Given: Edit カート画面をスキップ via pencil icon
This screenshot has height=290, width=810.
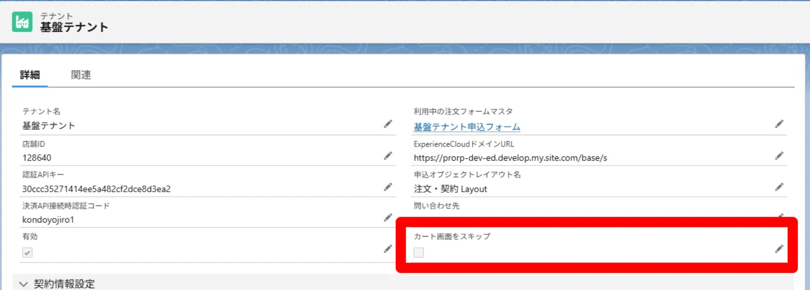Looking at the screenshot, I should 779,249.
